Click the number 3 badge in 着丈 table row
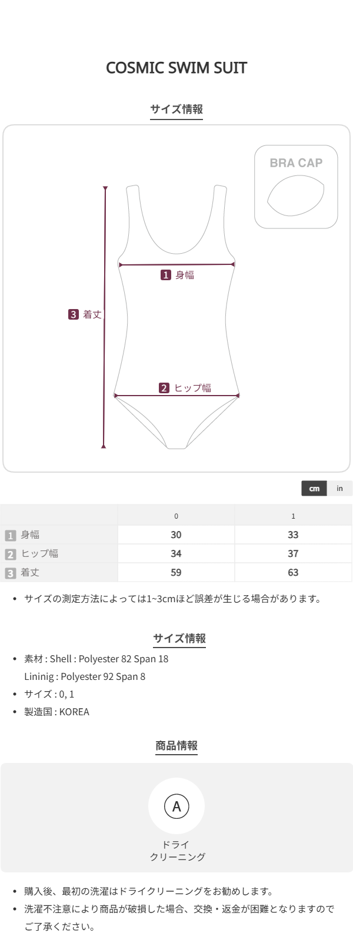This screenshot has height=946, width=353. click(10, 573)
